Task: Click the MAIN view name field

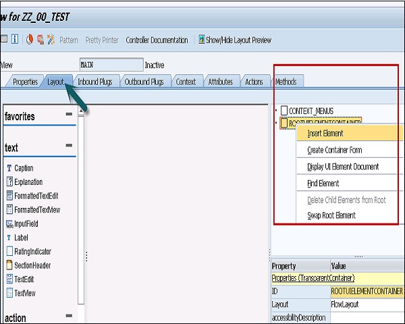Action: pos(111,65)
